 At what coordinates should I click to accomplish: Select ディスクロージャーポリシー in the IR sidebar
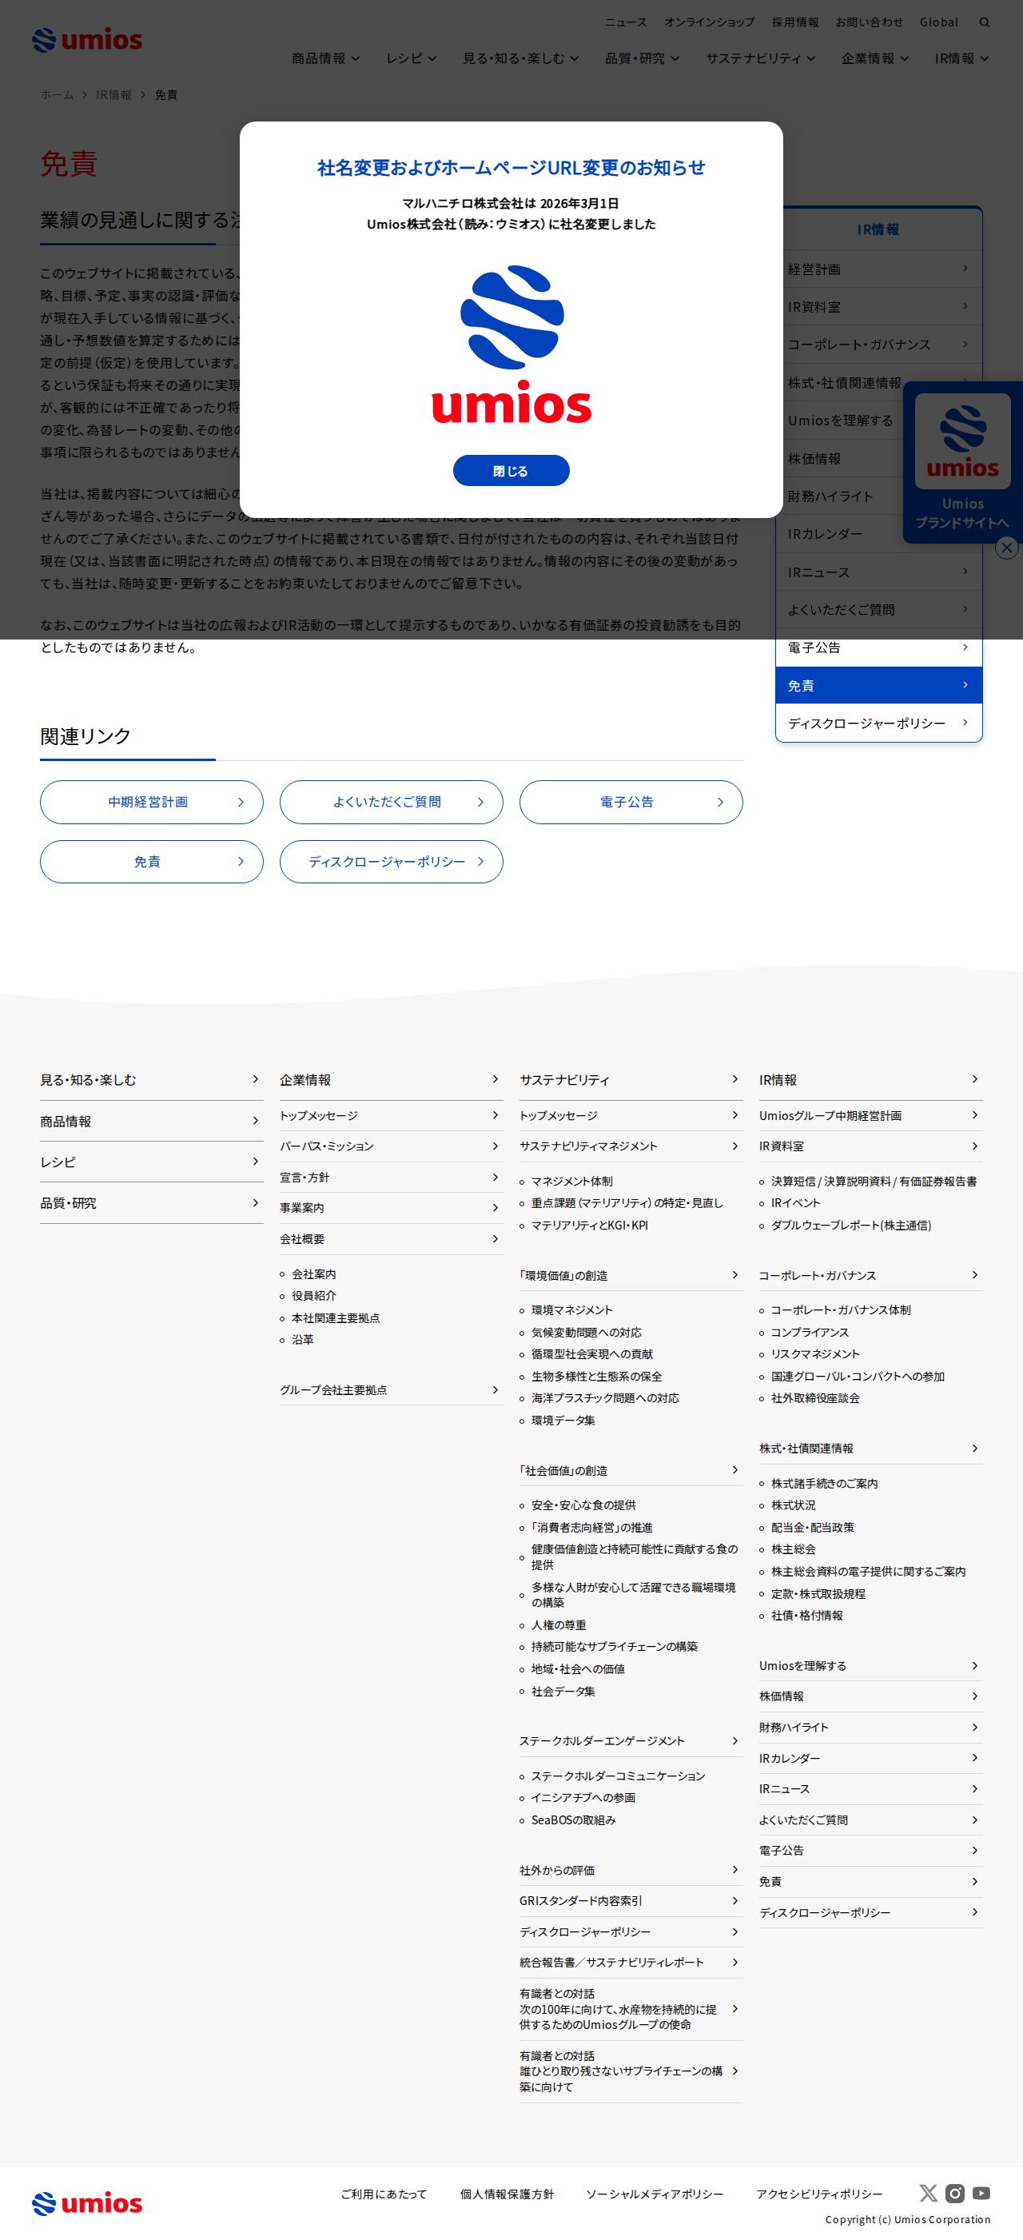point(878,723)
